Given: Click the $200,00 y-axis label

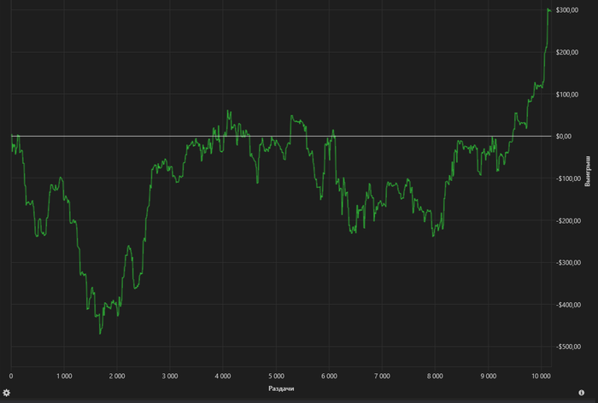Looking at the screenshot, I should 566,52.
